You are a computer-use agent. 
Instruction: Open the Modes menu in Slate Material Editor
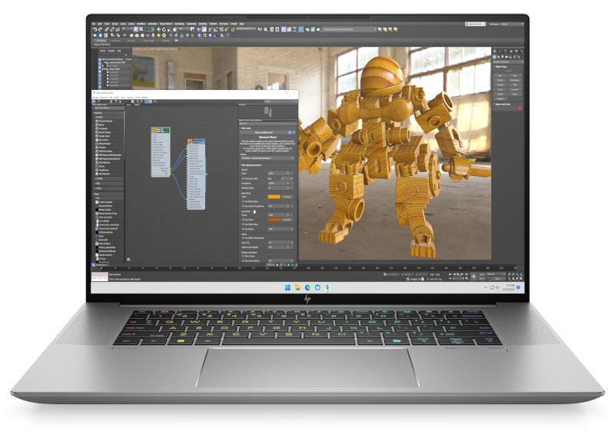(95, 98)
